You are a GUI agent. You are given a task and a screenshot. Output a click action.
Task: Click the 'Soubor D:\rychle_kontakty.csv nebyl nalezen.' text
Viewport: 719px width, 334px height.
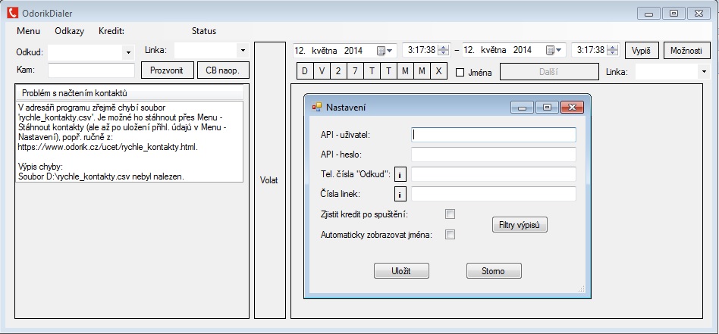[101, 177]
